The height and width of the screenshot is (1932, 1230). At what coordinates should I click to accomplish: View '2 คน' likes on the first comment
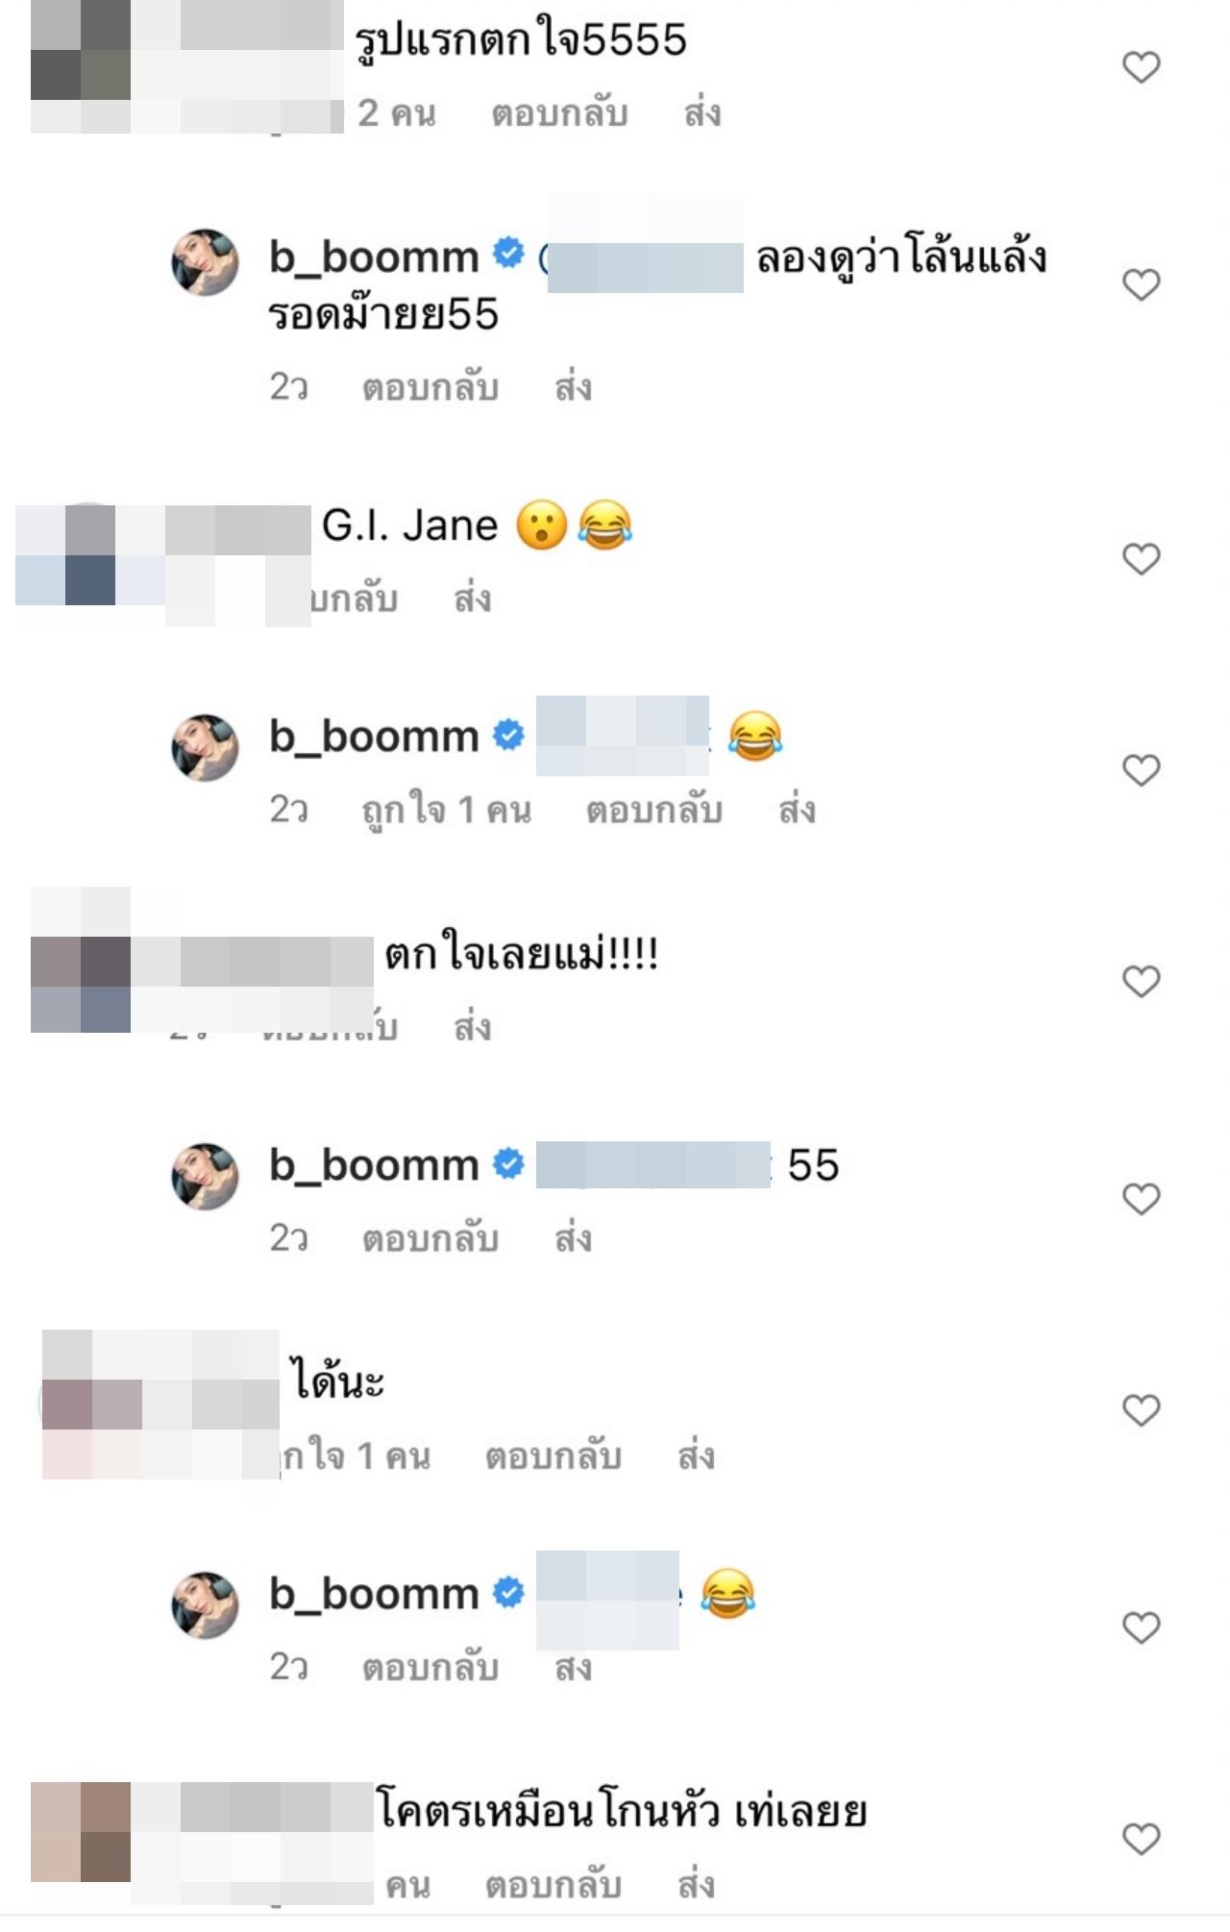[x=397, y=113]
